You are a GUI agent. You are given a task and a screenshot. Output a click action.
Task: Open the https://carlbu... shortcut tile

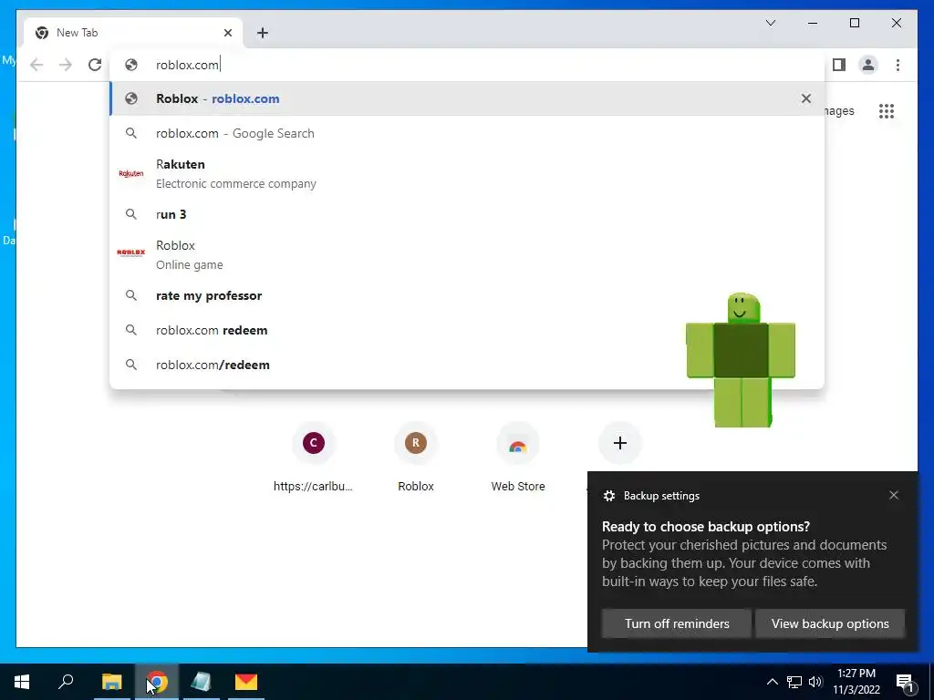click(x=314, y=458)
